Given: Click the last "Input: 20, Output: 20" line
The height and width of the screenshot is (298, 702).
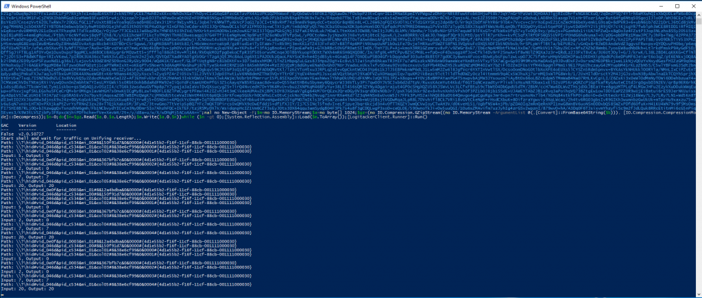Looking at the screenshot, I should pyautogui.click(x=27, y=288).
